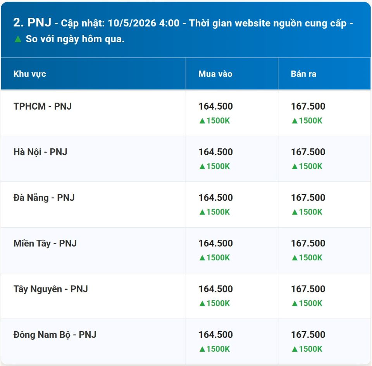372x366 pixels.
Task: Click Hà Nội buy change 1500K
Action: tap(214, 167)
